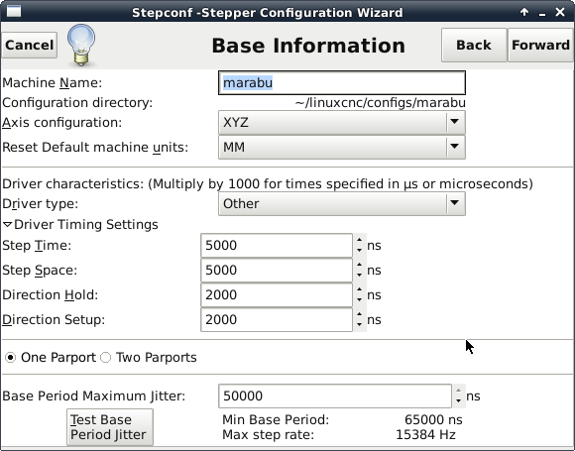Cancel the configuration wizard
The image size is (575, 451).
tap(30, 46)
